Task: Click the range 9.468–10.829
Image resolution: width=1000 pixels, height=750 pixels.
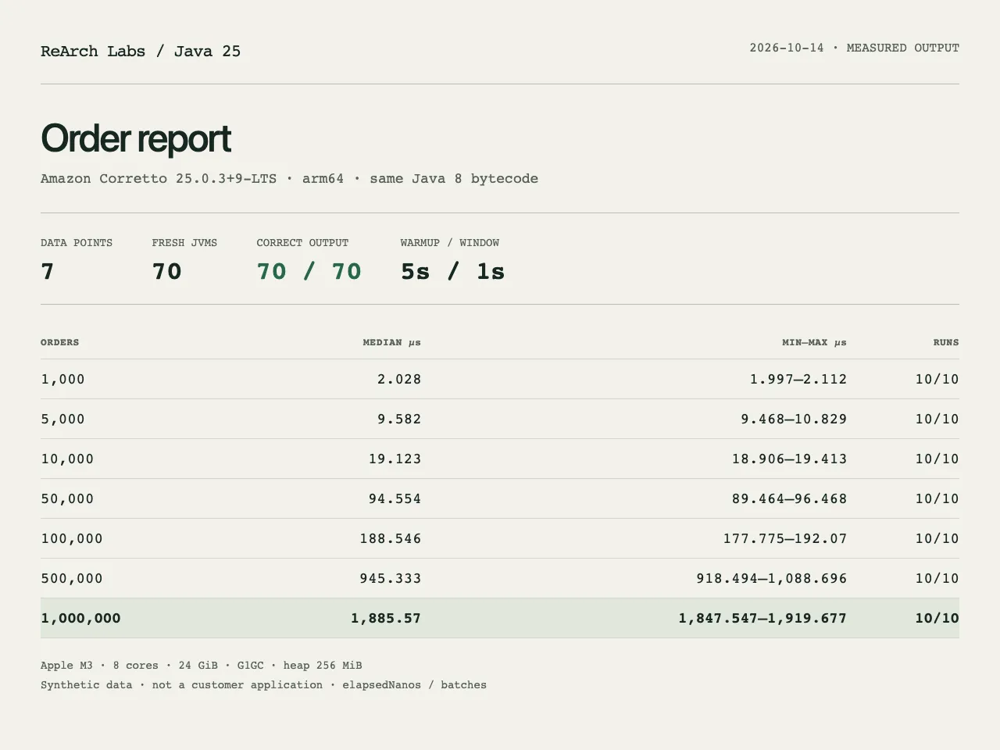Action: point(794,420)
